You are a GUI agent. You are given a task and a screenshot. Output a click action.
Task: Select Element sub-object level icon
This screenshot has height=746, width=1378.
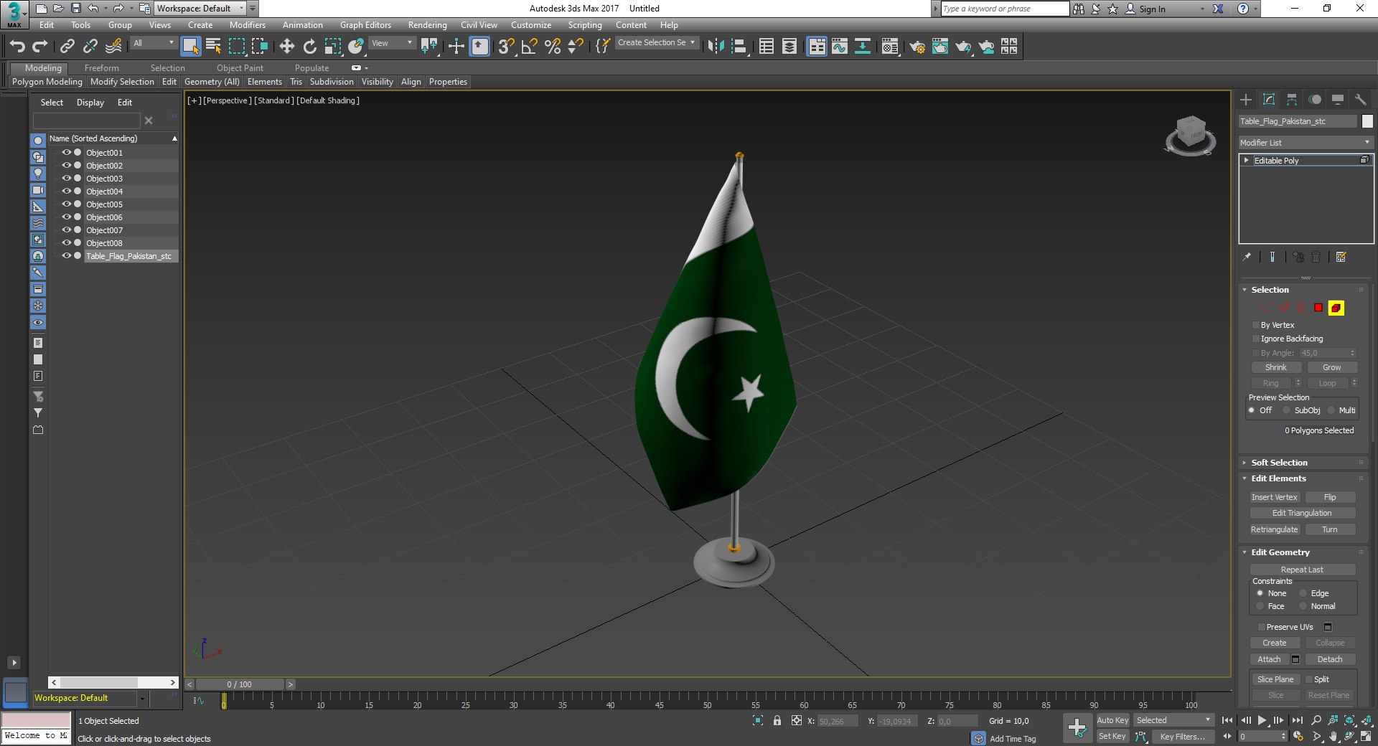pyautogui.click(x=1336, y=308)
